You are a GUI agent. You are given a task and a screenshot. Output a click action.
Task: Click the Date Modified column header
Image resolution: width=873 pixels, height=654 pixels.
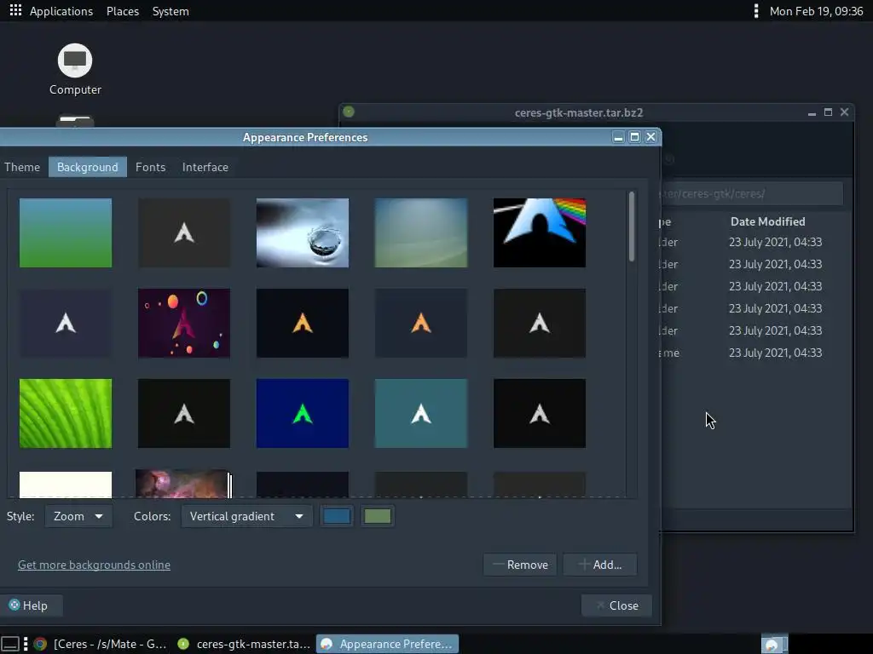[768, 221]
